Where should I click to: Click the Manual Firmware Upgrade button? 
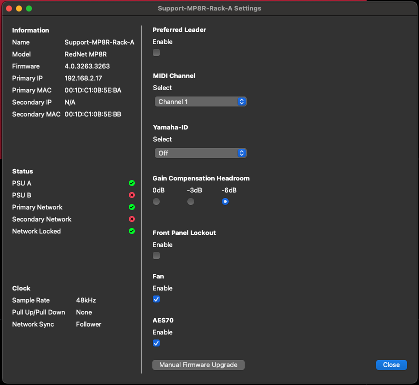pos(198,365)
